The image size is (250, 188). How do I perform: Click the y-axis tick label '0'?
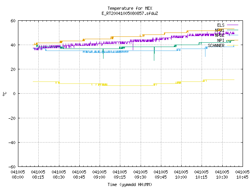[x=14, y=94]
